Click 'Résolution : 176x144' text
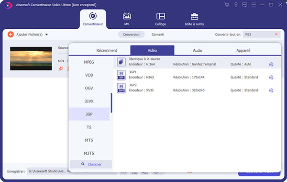The width and height of the screenshot is (287, 182). click(189, 77)
